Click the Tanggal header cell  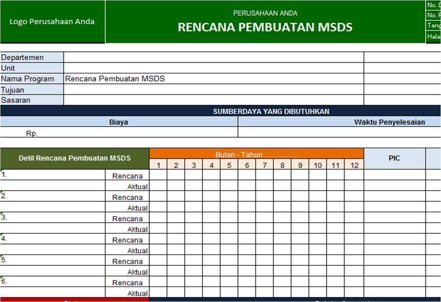434,26
